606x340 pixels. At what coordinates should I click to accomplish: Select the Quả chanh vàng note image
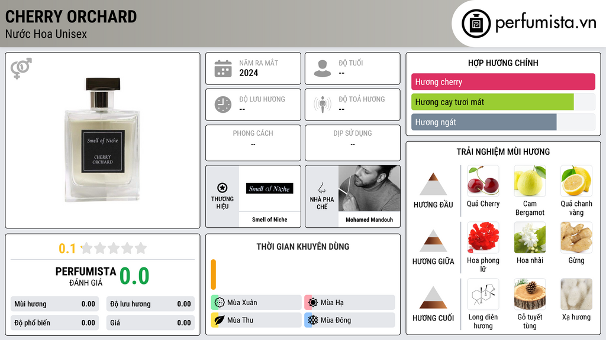coord(576,181)
